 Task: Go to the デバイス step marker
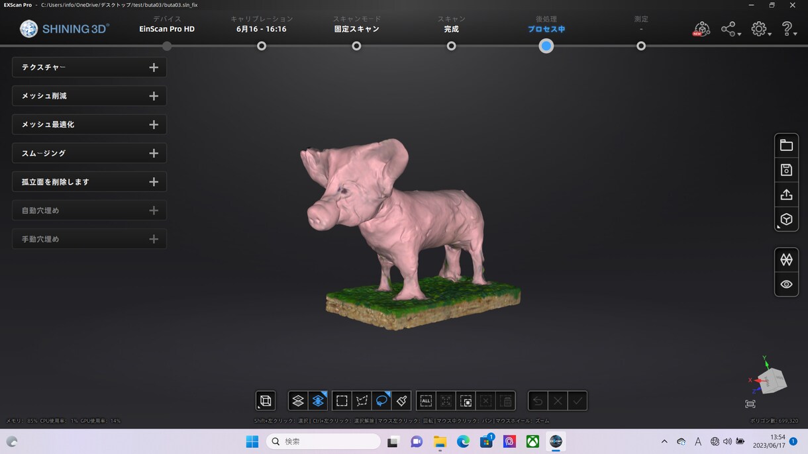pyautogui.click(x=167, y=46)
